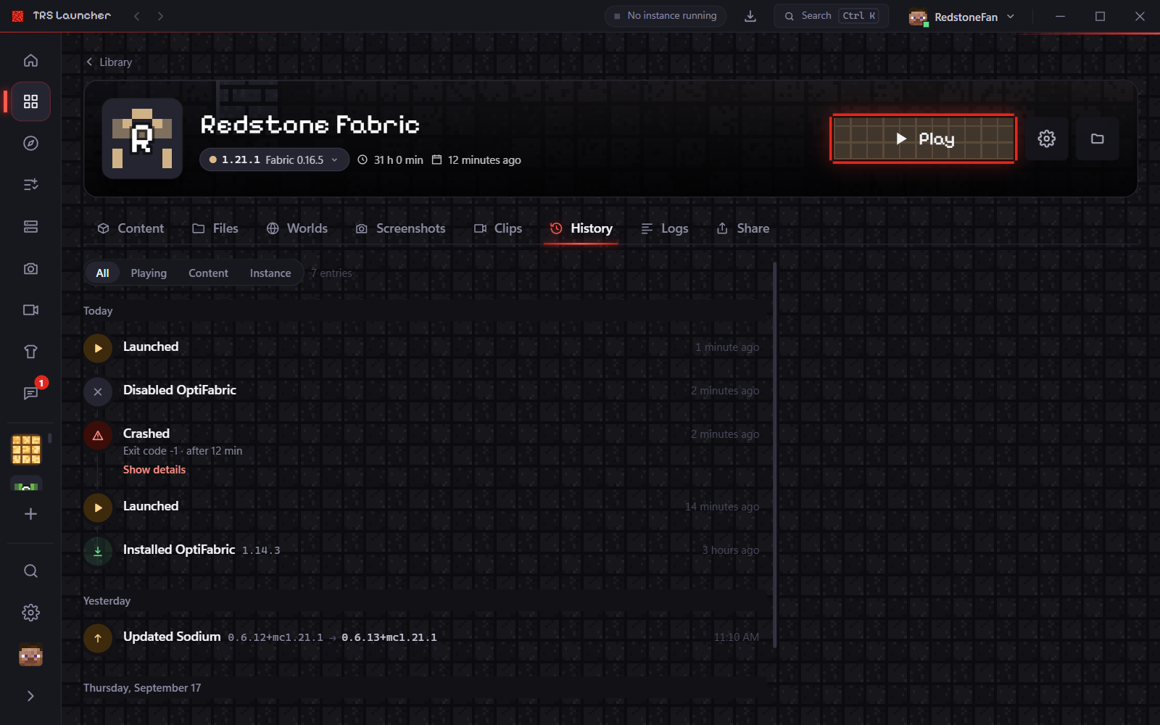Switch to the Clips tab
The width and height of the screenshot is (1160, 725).
[x=497, y=228]
